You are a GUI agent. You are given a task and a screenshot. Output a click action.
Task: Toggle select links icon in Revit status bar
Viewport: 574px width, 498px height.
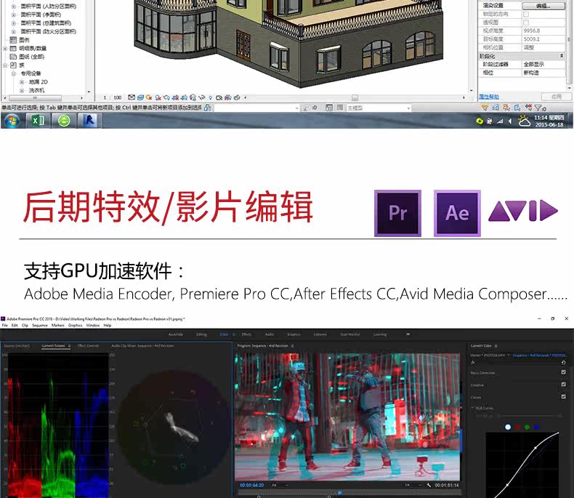485,108
